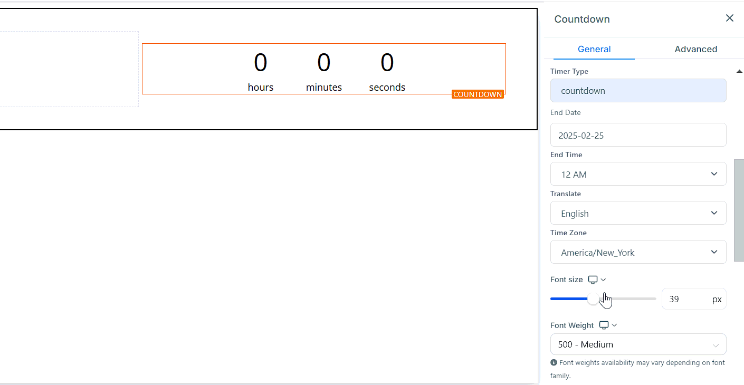Click the orange COUNTDOWN badge label
This screenshot has height=385, width=744.
(478, 94)
